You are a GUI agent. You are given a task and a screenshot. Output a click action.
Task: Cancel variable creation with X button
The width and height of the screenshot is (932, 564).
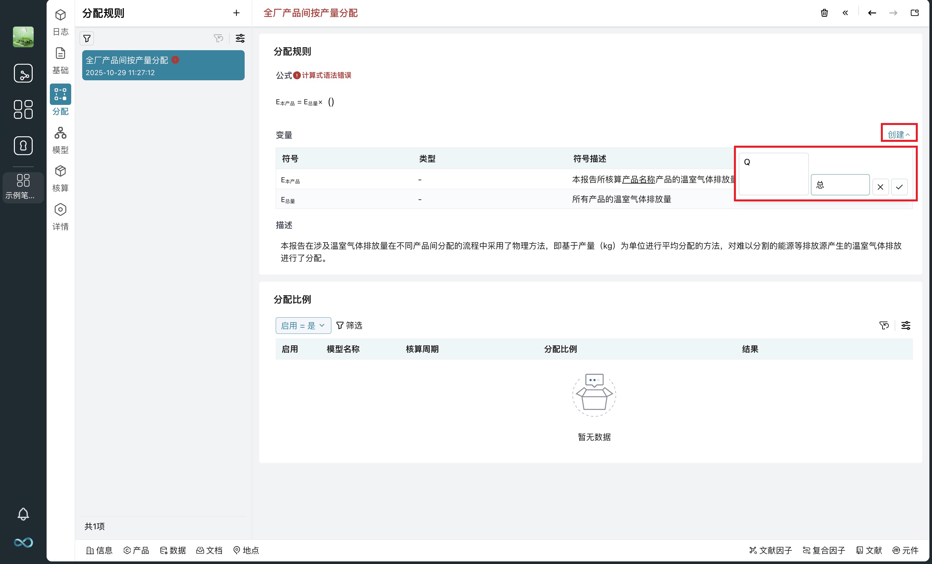(880, 186)
